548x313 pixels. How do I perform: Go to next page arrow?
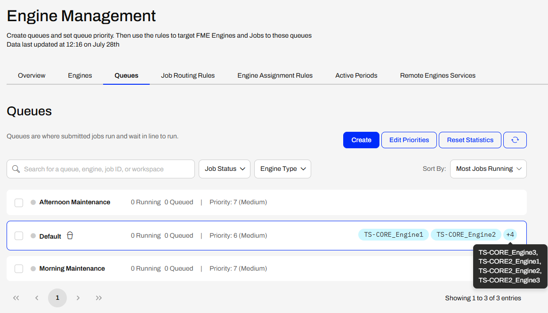pos(78,298)
